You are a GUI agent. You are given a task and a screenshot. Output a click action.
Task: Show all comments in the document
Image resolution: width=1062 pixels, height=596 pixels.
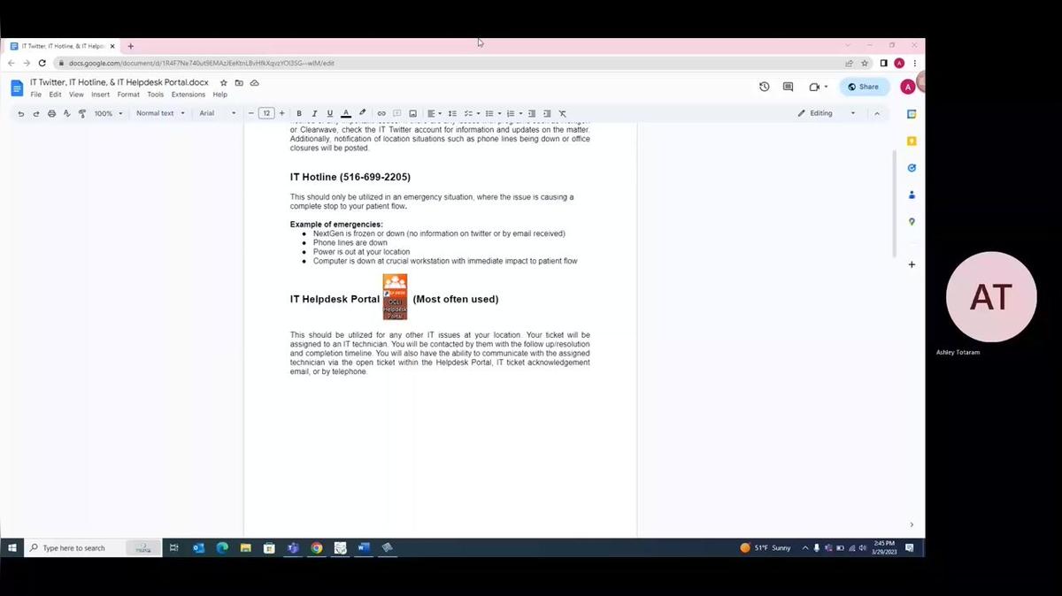point(788,87)
